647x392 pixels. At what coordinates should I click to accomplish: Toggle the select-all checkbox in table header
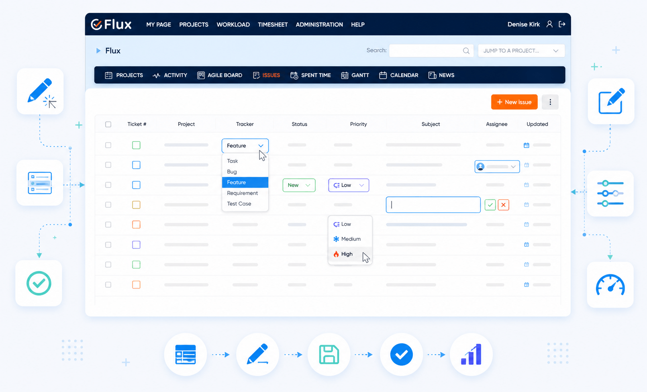[x=108, y=124]
